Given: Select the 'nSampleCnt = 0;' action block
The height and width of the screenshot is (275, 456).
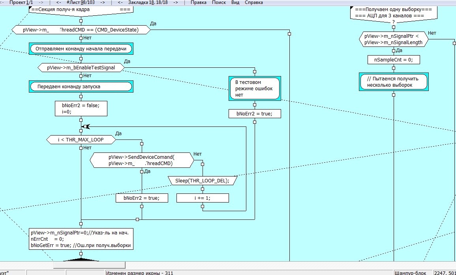Looking at the screenshot, I should coord(393,59).
